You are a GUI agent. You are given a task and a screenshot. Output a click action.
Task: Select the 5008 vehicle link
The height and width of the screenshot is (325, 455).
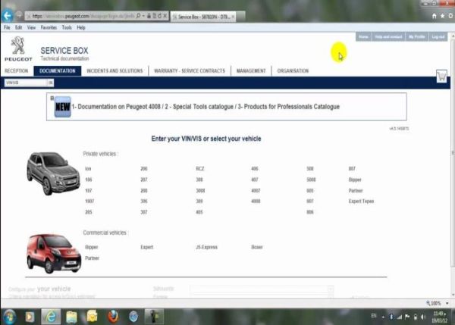[311, 180]
